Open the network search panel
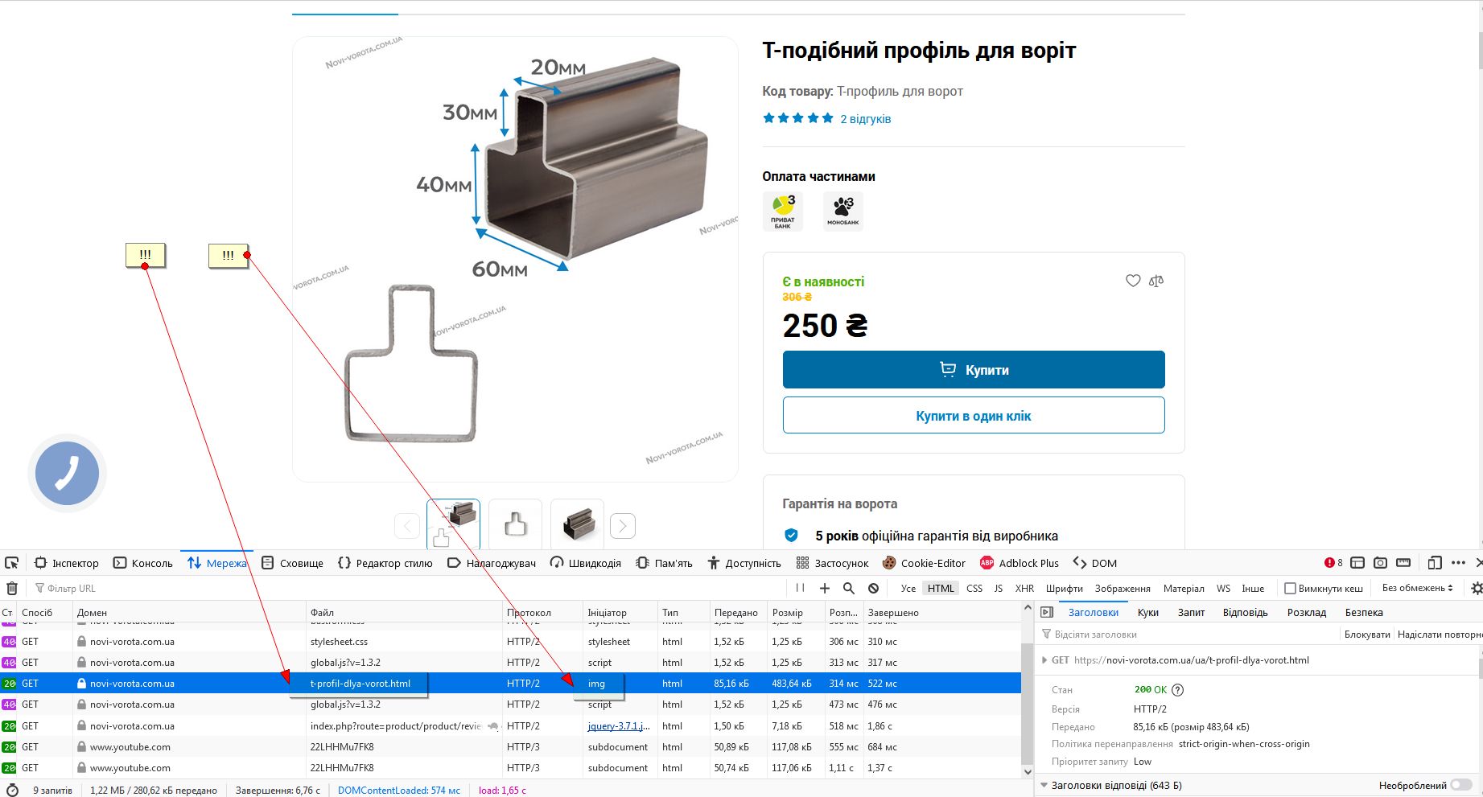The width and height of the screenshot is (1483, 797). coord(849,589)
